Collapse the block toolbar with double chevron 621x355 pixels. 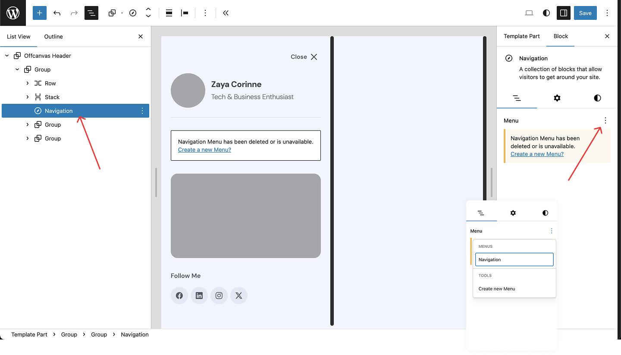pos(226,13)
